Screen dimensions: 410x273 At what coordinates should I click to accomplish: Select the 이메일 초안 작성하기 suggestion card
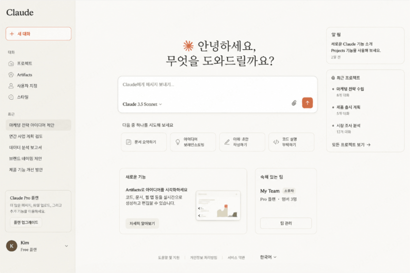point(242,142)
